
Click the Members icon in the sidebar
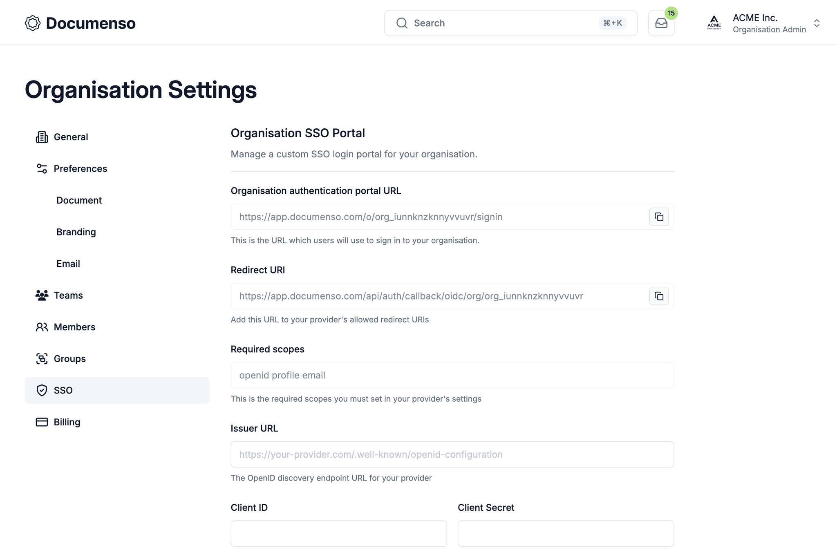(42, 327)
